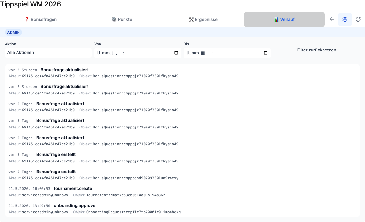Focus the Bis date-time field
365x222 pixels.
point(227,53)
